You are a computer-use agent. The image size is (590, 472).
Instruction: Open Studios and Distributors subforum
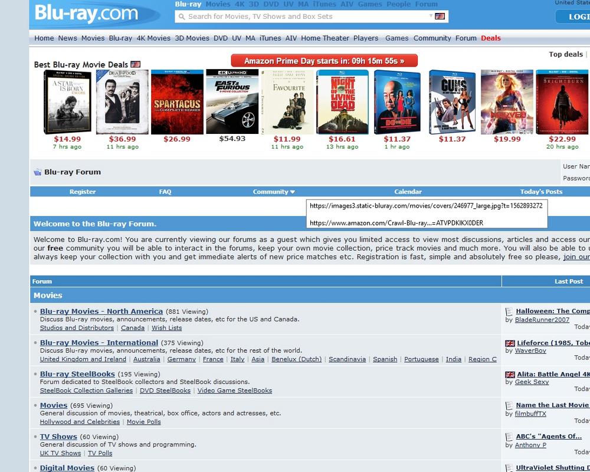[x=77, y=328]
